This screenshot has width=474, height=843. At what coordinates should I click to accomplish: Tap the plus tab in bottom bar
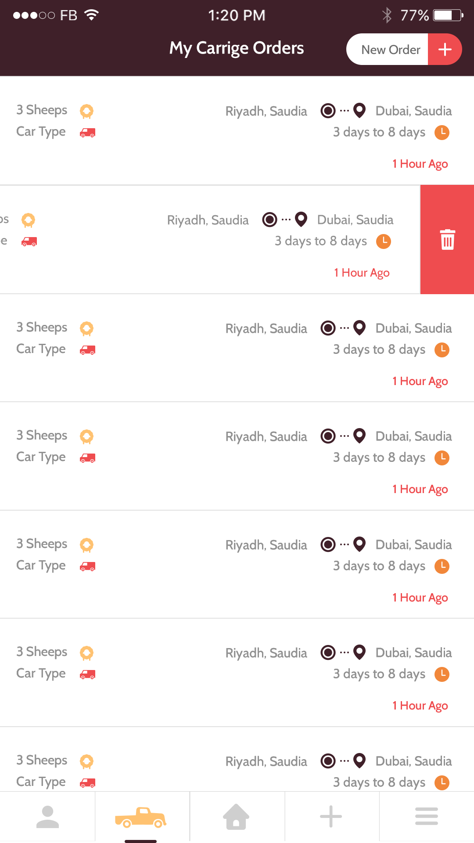coord(331,817)
